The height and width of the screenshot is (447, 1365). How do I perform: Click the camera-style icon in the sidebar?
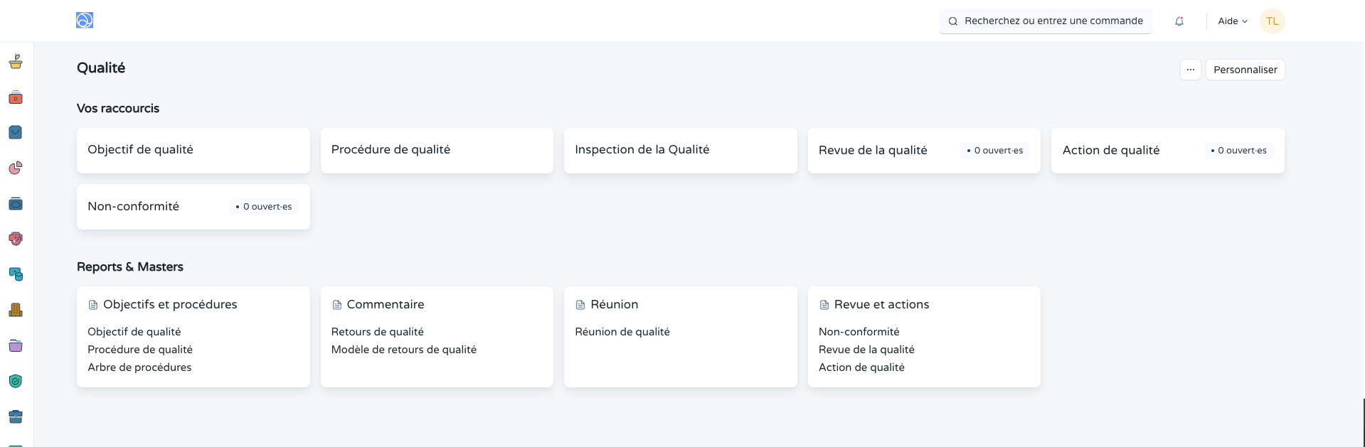pos(16,204)
